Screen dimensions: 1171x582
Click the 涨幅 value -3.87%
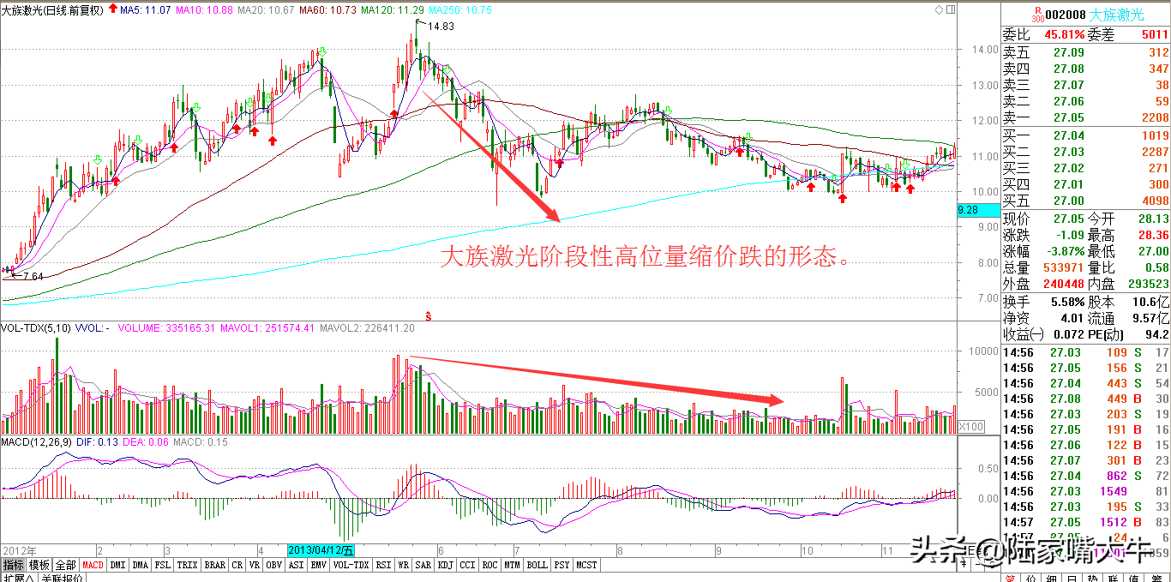pos(1064,250)
